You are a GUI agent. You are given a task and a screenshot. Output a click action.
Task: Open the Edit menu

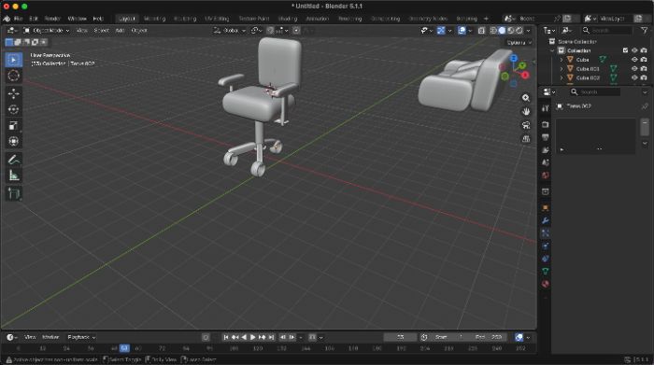click(34, 19)
